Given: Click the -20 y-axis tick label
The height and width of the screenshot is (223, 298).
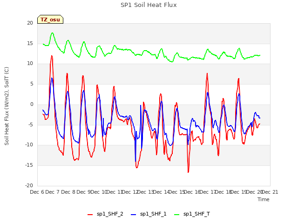Looking at the screenshot, I should coord(29,186).
